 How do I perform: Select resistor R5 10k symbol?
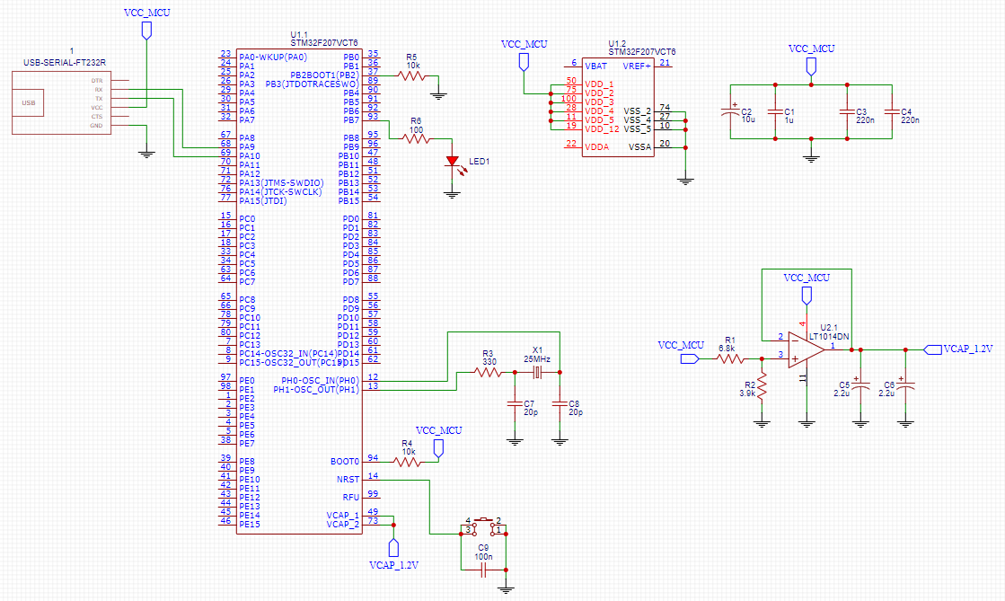coord(411,75)
